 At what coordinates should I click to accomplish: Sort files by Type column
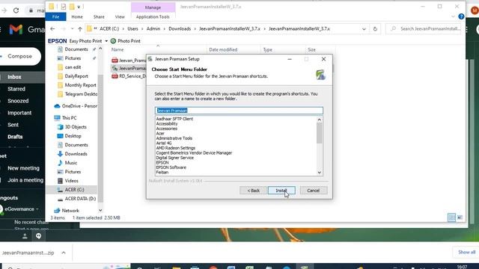click(x=268, y=49)
